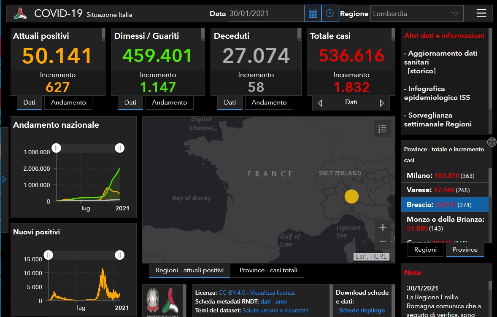
Task: Open the hamburger menu at top right
Action: click(x=481, y=13)
